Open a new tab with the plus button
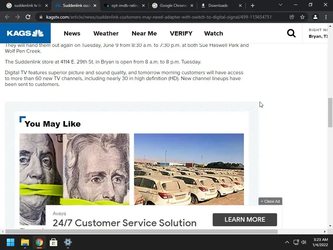The image size is (333, 250). 252,6
